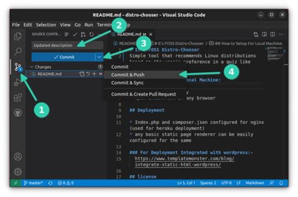
Task: Select Commit & Sync menu entry
Action: point(145,83)
